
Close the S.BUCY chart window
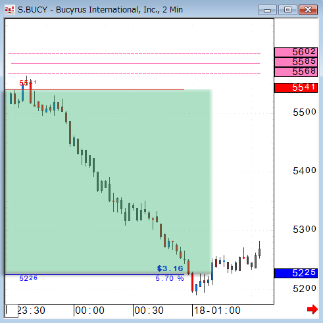pyautogui.click(x=308, y=10)
